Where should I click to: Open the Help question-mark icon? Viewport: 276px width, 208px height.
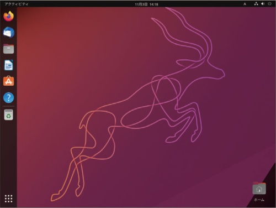8,97
